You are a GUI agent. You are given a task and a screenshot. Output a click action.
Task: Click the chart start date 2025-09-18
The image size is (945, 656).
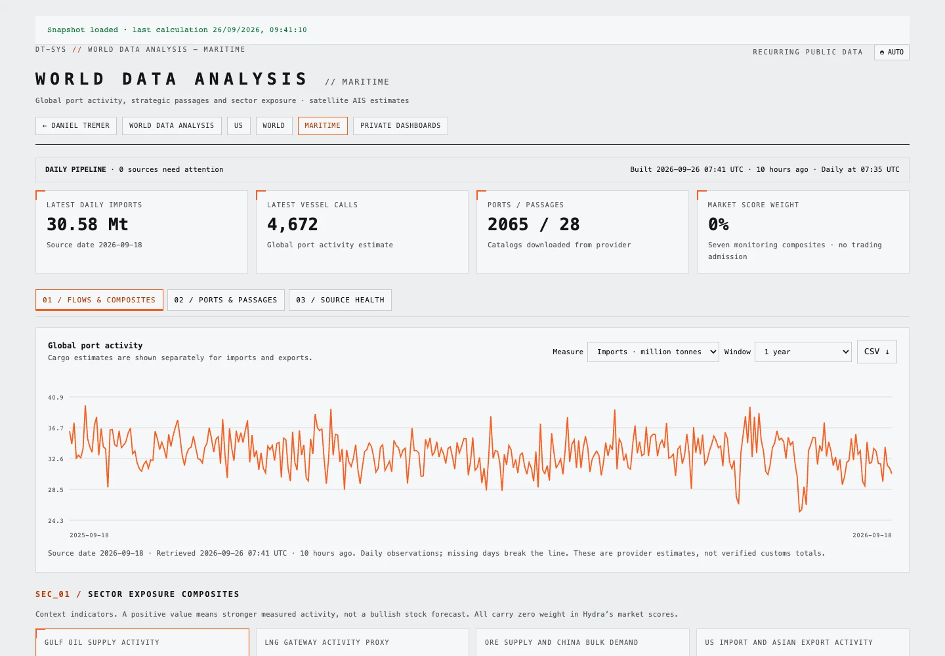click(x=89, y=535)
